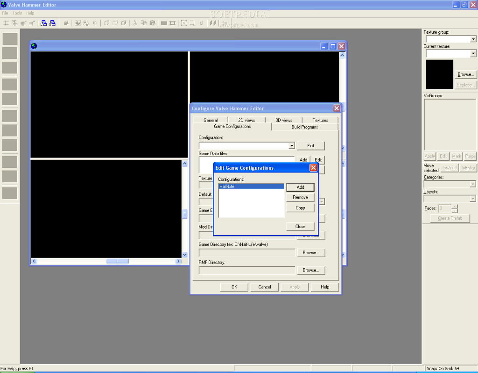This screenshot has height=373, width=478.
Task: Click the larger grid size icon
Action: pos(32,23)
